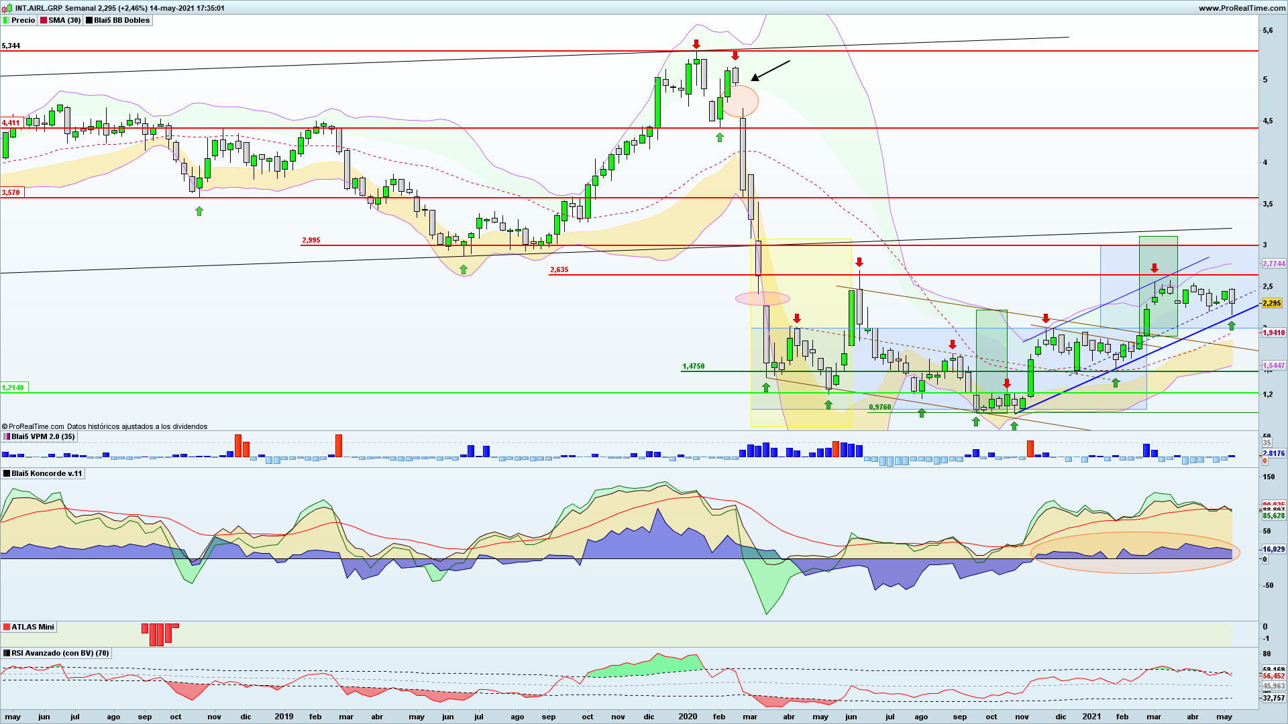Viewport: 1288px width, 724px height.
Task: Click the green up arrow below the February 2020 candle
Action: [x=720, y=137]
